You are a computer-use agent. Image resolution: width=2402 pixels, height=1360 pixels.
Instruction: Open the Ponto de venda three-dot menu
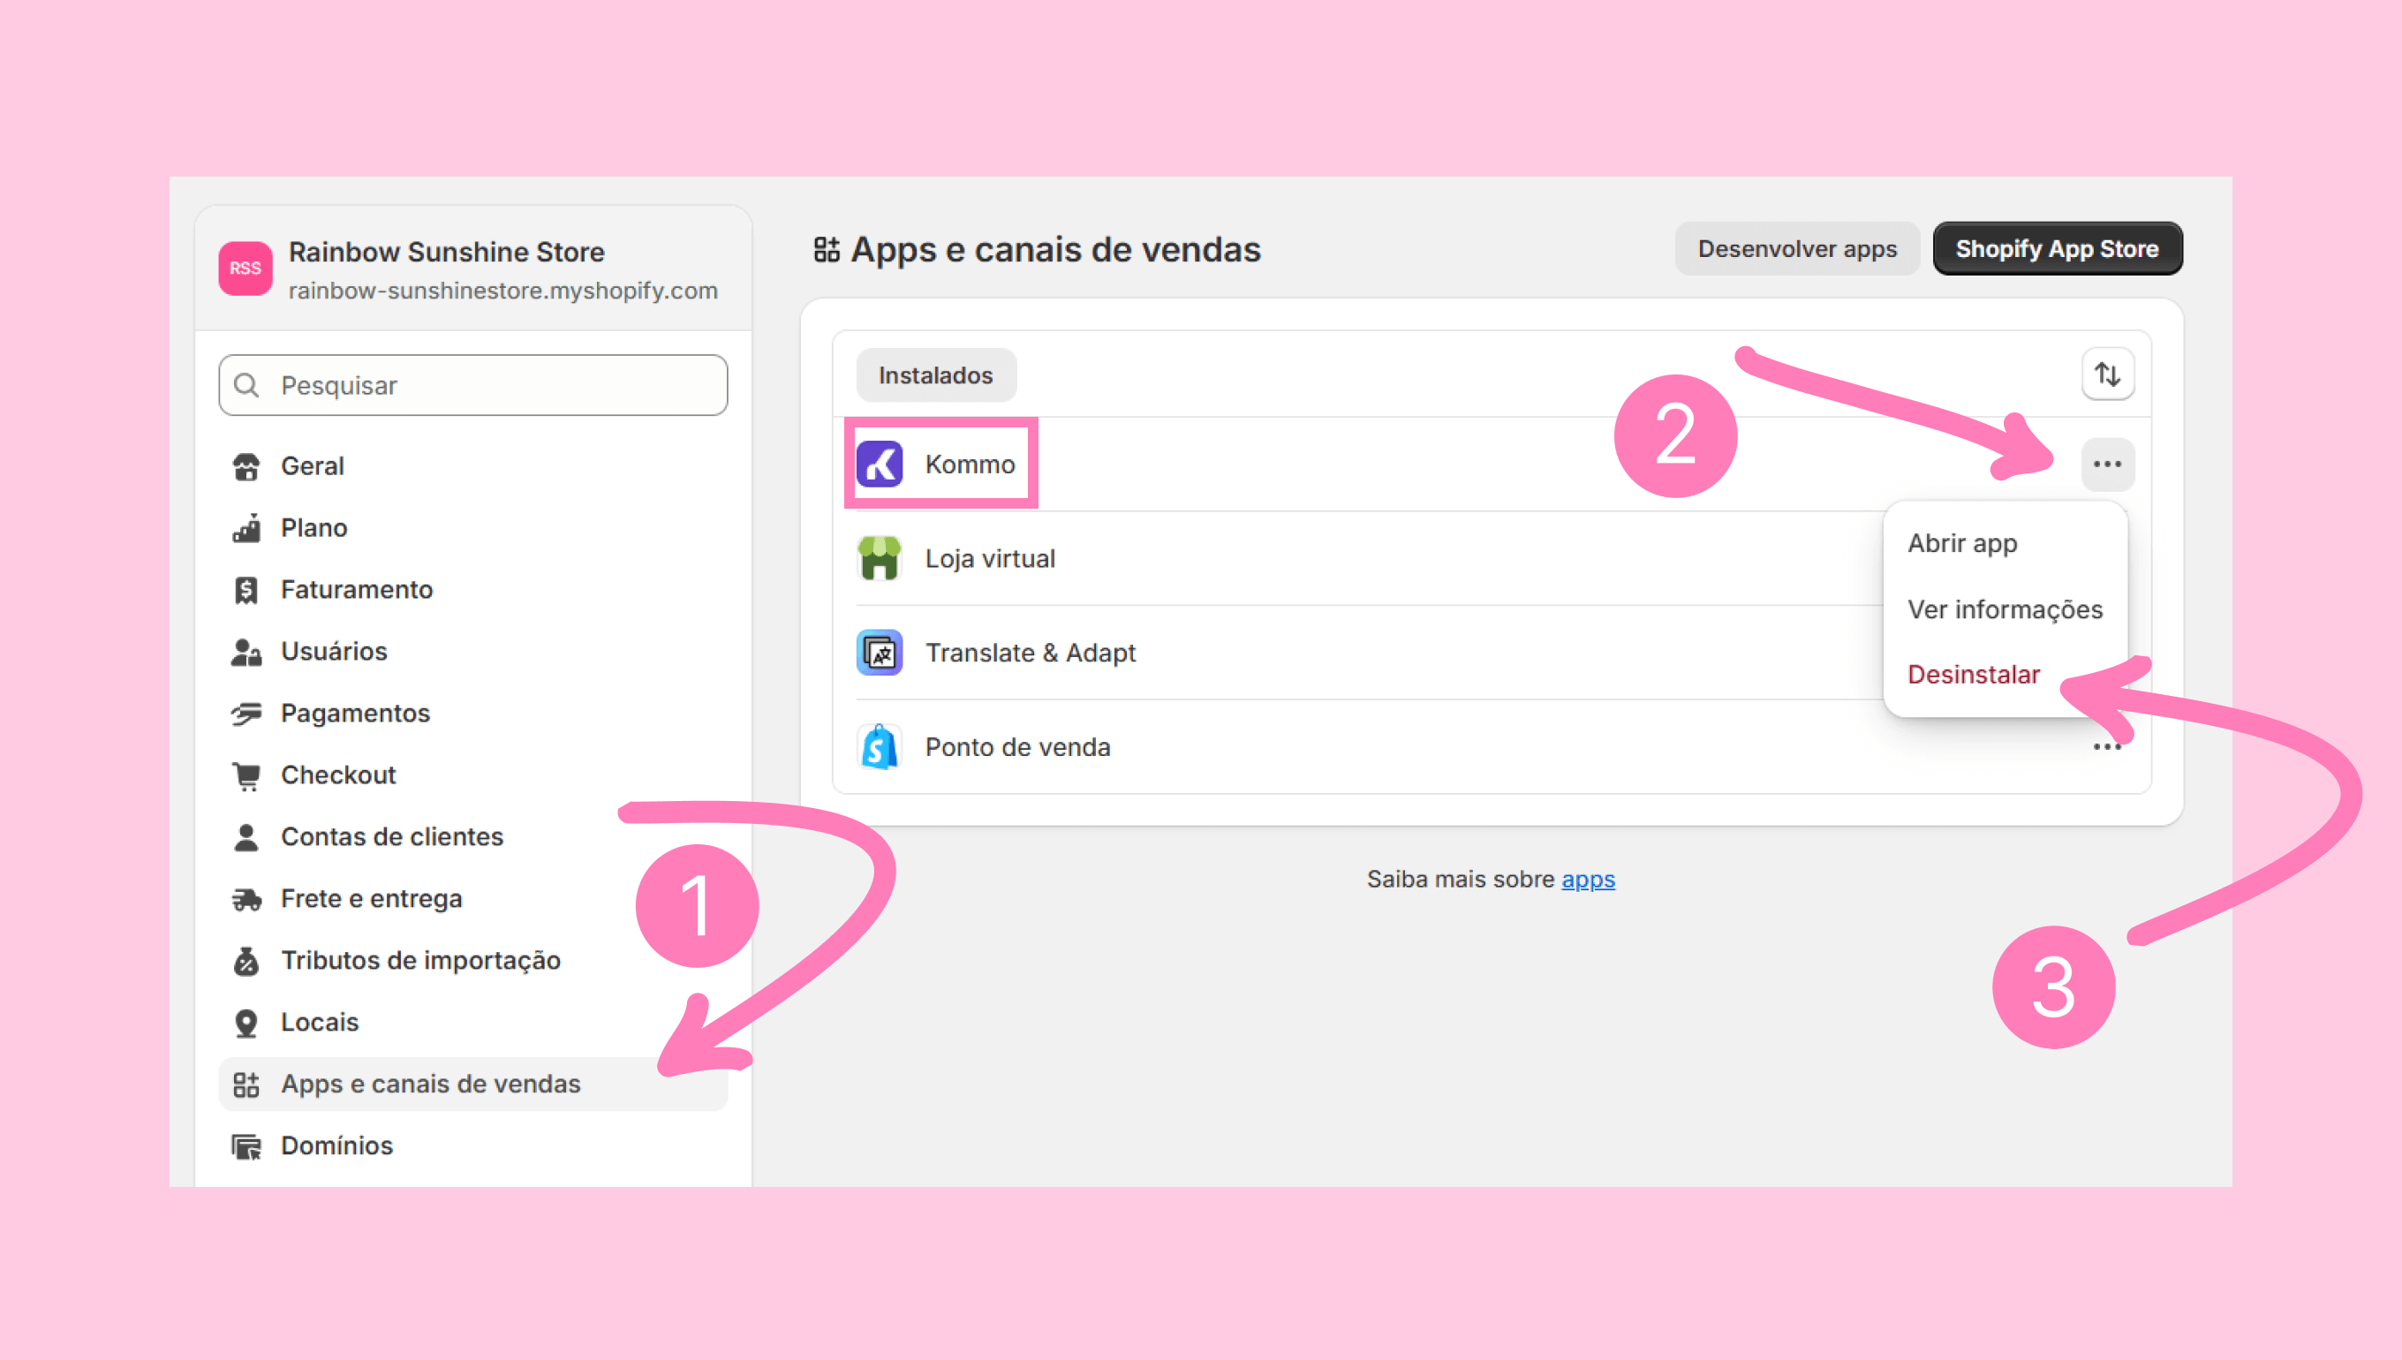click(2108, 747)
